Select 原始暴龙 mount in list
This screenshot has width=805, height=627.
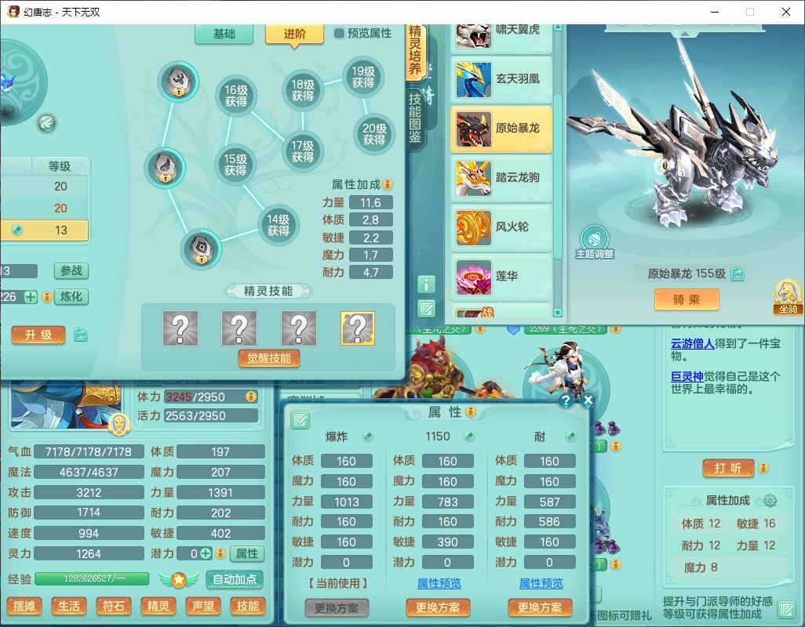[x=501, y=129]
